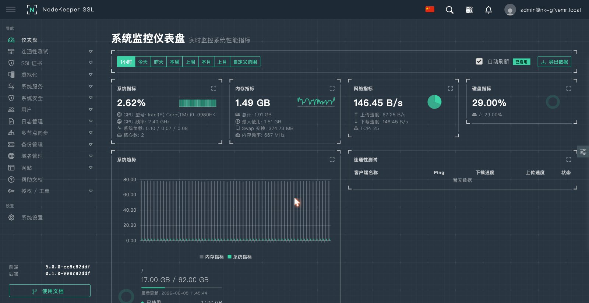Click the 已启用 status badge

click(x=522, y=62)
